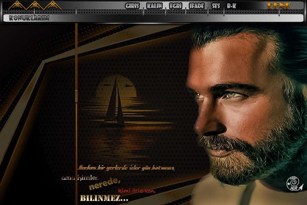Click the leftmost orange triangle logo icon
This screenshot has height=205, width=307.
tap(17, 5)
